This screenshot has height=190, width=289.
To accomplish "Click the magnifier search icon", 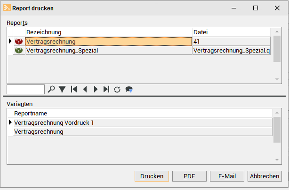I will (x=51, y=89).
